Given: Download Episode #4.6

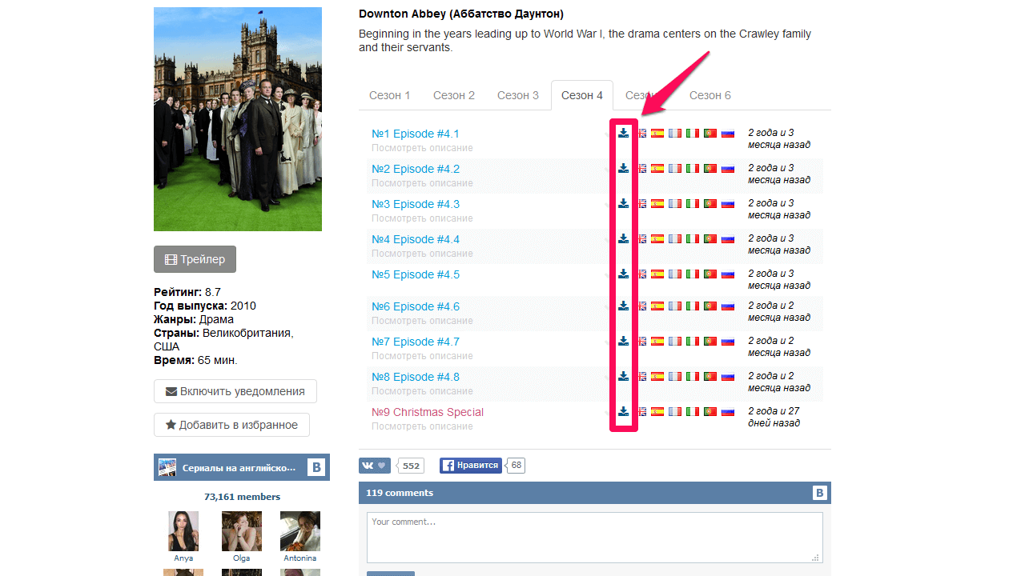Looking at the screenshot, I should [x=624, y=306].
